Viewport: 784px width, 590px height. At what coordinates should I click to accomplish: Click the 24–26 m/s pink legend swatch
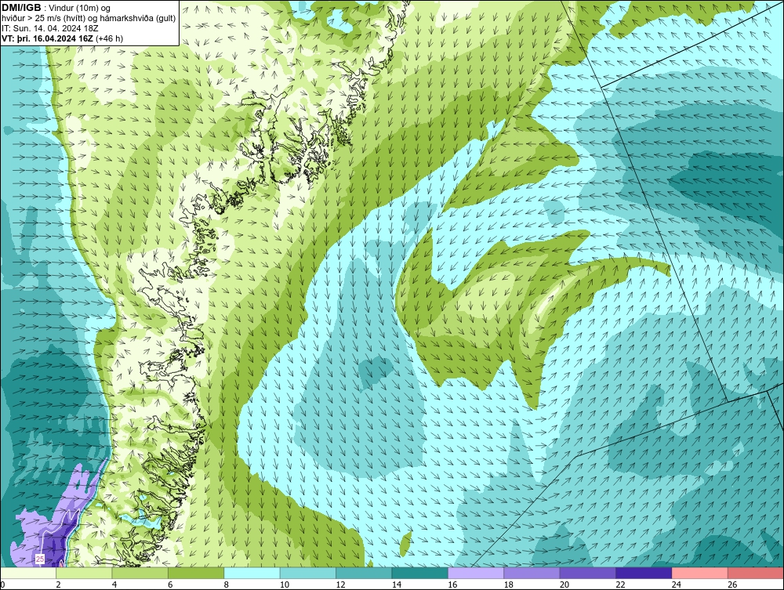click(700, 573)
